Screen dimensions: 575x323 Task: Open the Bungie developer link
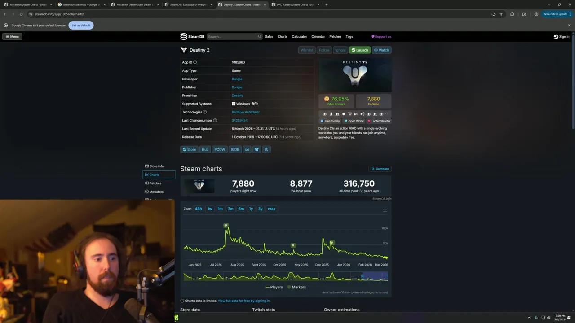(x=237, y=79)
